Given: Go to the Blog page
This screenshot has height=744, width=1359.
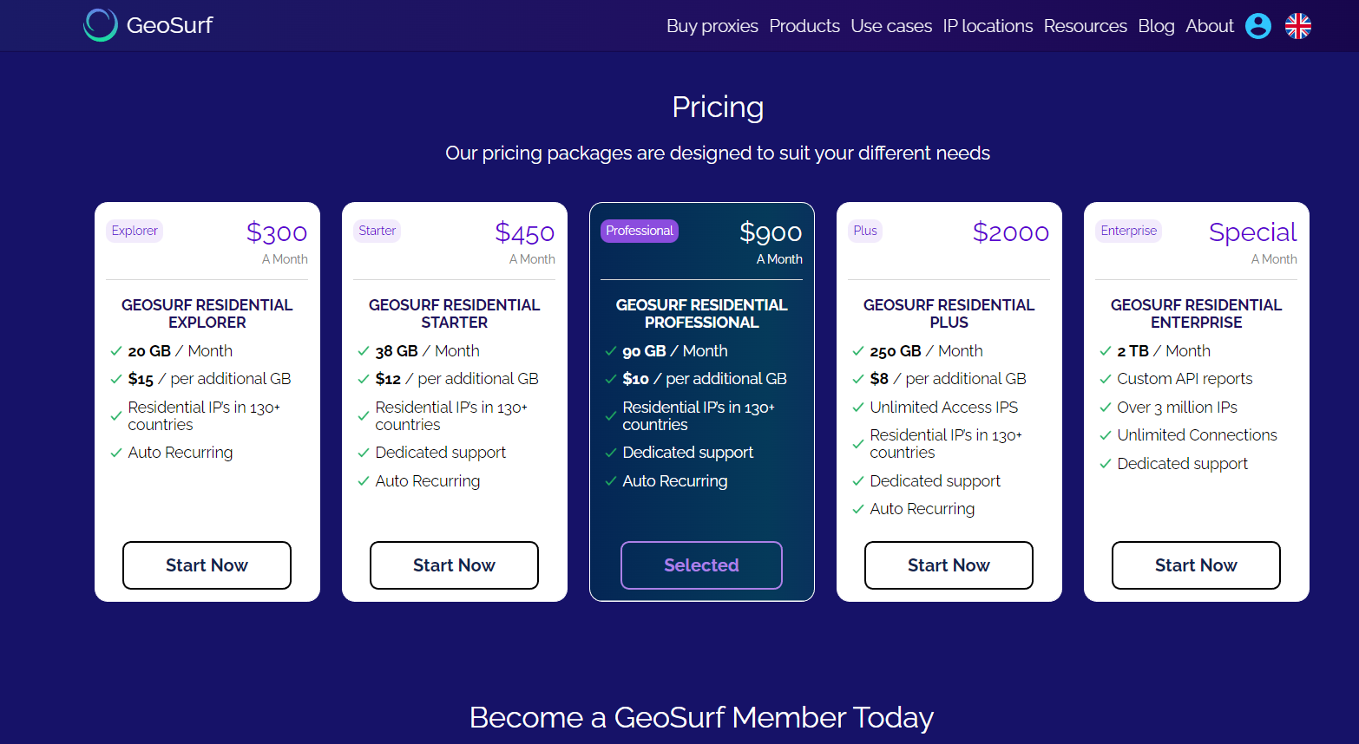Looking at the screenshot, I should pos(1156,26).
